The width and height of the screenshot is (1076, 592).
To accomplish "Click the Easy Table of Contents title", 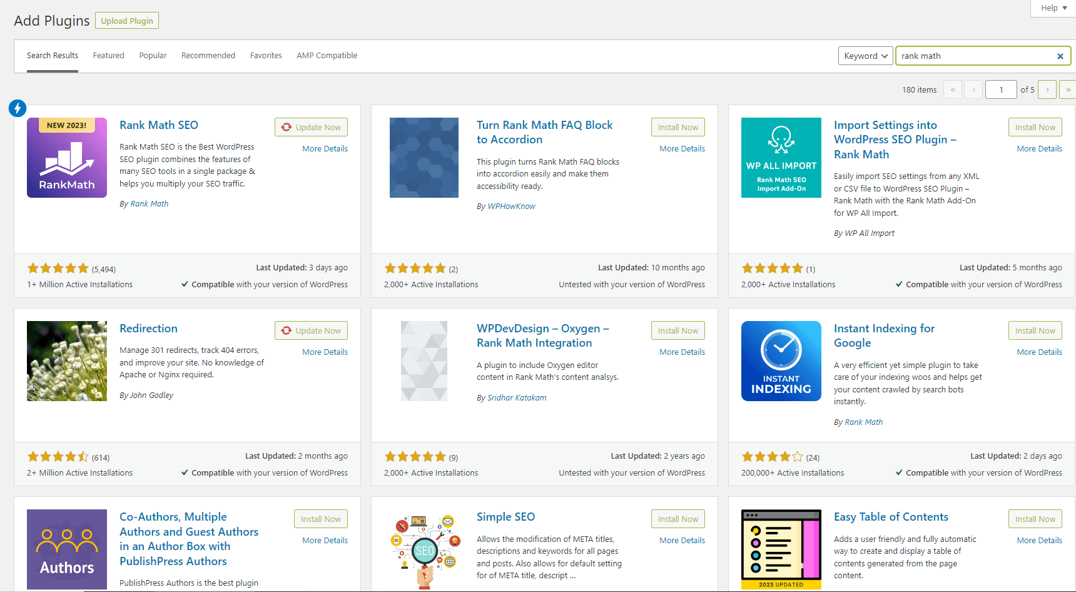I will click(891, 517).
